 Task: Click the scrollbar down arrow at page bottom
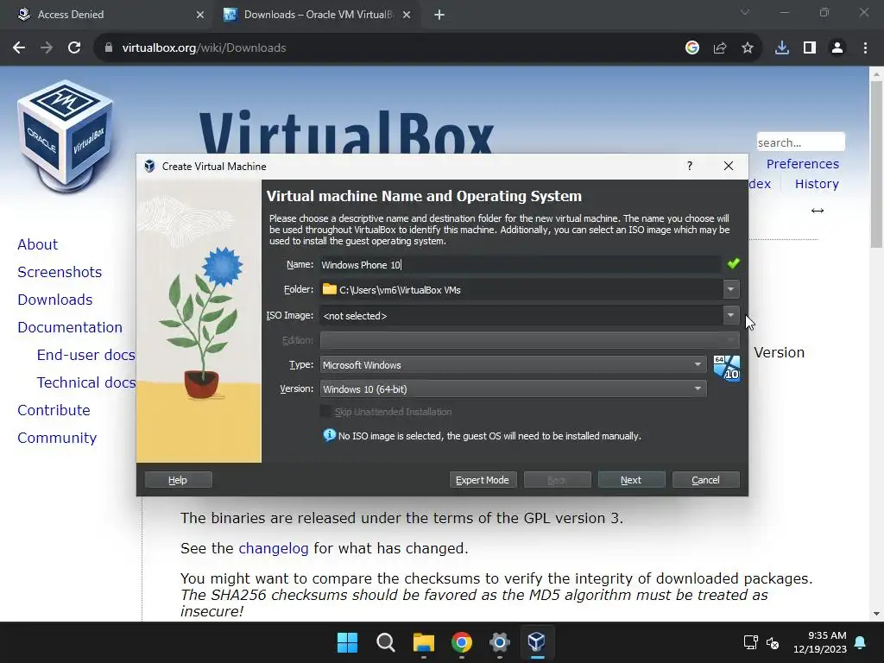tap(876, 614)
